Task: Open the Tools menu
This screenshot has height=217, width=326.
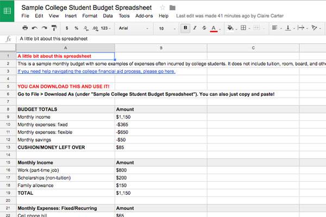Action: 124,16
